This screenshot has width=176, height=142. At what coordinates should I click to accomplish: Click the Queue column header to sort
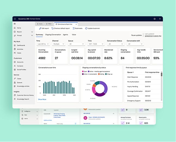click(x=130, y=72)
